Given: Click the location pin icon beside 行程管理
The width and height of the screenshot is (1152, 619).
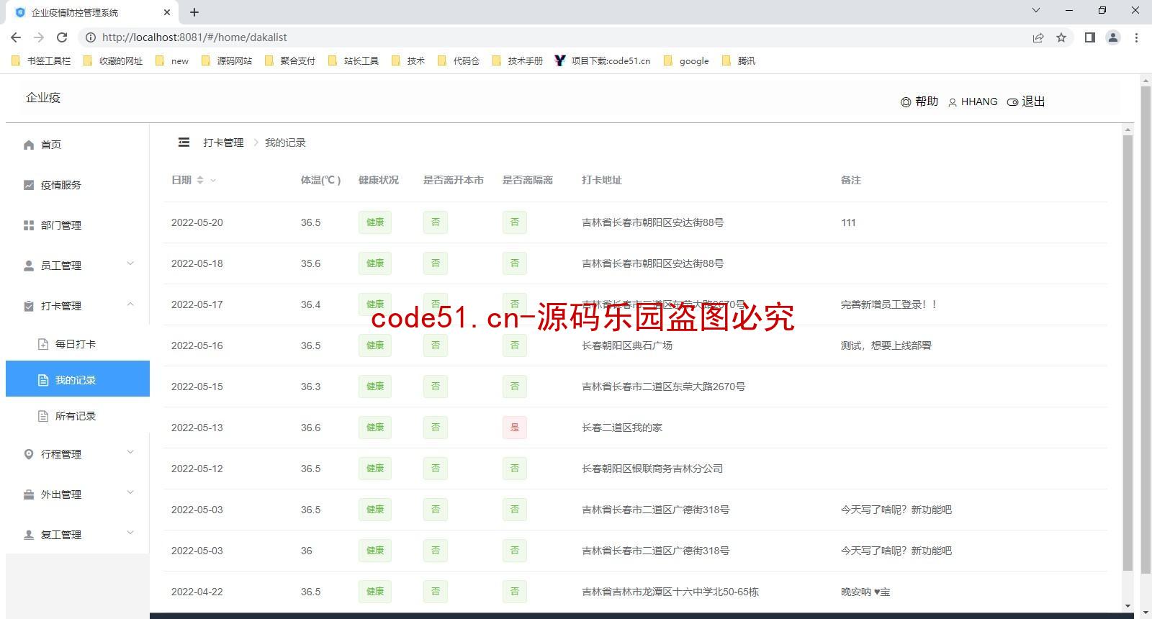Looking at the screenshot, I should click(x=29, y=454).
